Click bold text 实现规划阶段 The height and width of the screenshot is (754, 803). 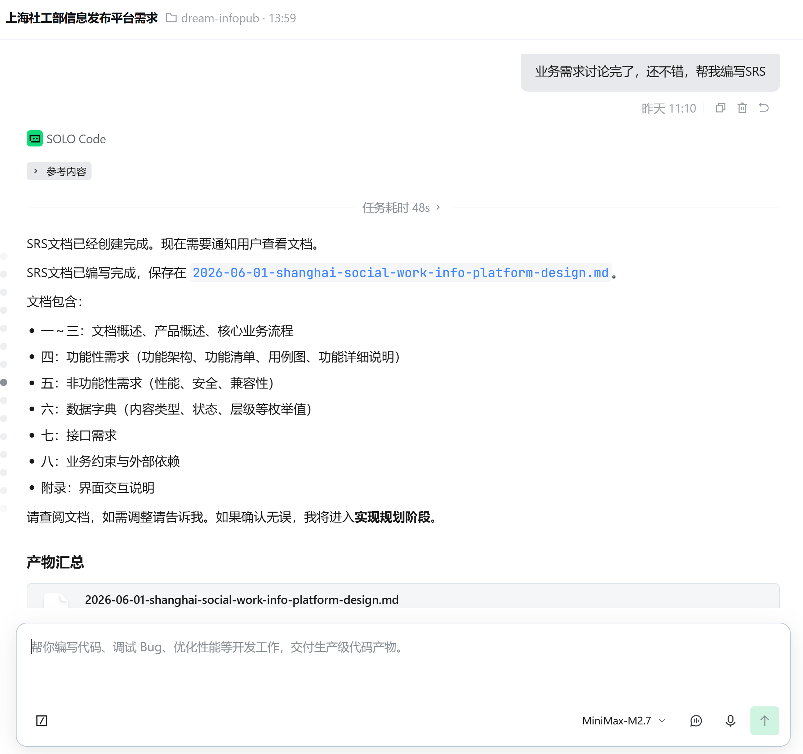[392, 517]
